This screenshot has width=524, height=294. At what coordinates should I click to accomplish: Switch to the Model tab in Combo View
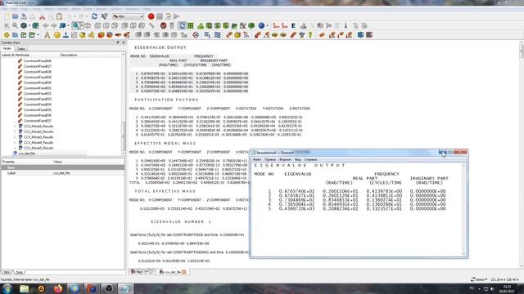[7, 49]
